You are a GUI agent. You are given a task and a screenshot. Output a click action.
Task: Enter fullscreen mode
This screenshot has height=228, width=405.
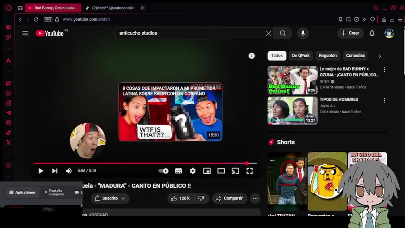250,171
